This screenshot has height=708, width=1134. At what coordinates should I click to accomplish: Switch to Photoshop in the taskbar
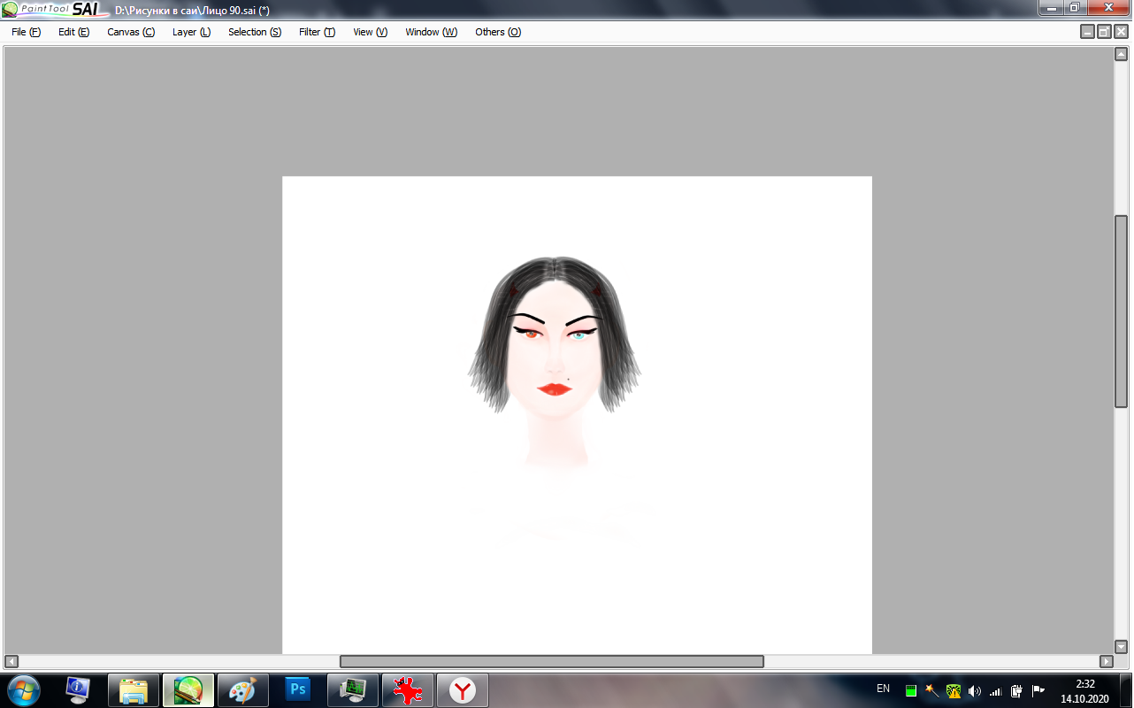(x=298, y=689)
